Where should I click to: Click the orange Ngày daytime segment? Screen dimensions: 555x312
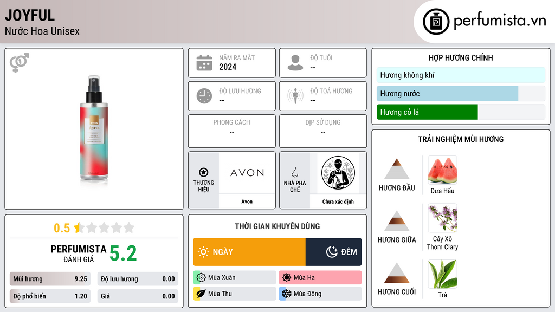pos(249,252)
